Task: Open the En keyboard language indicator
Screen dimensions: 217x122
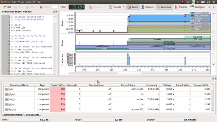Action: click(193, 2)
